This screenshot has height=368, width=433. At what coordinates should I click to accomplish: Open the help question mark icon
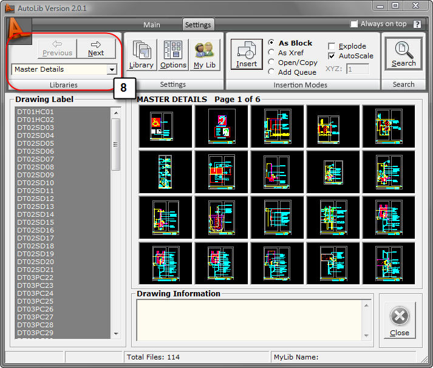click(417, 24)
